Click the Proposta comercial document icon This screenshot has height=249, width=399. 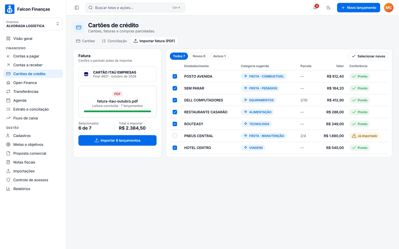tap(8, 154)
